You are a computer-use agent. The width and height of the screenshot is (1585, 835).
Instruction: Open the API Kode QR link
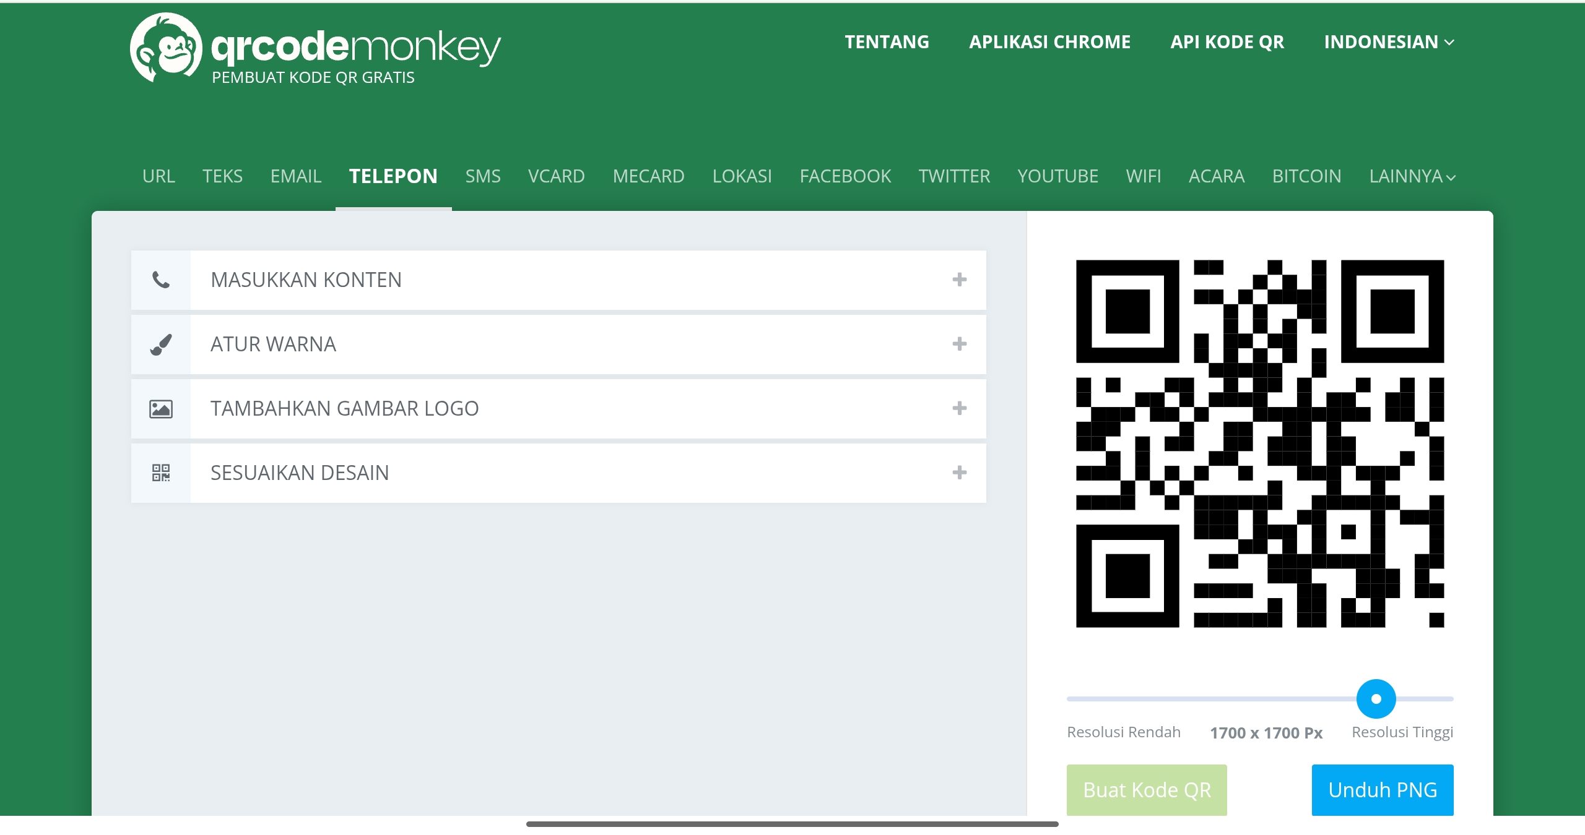coord(1227,42)
